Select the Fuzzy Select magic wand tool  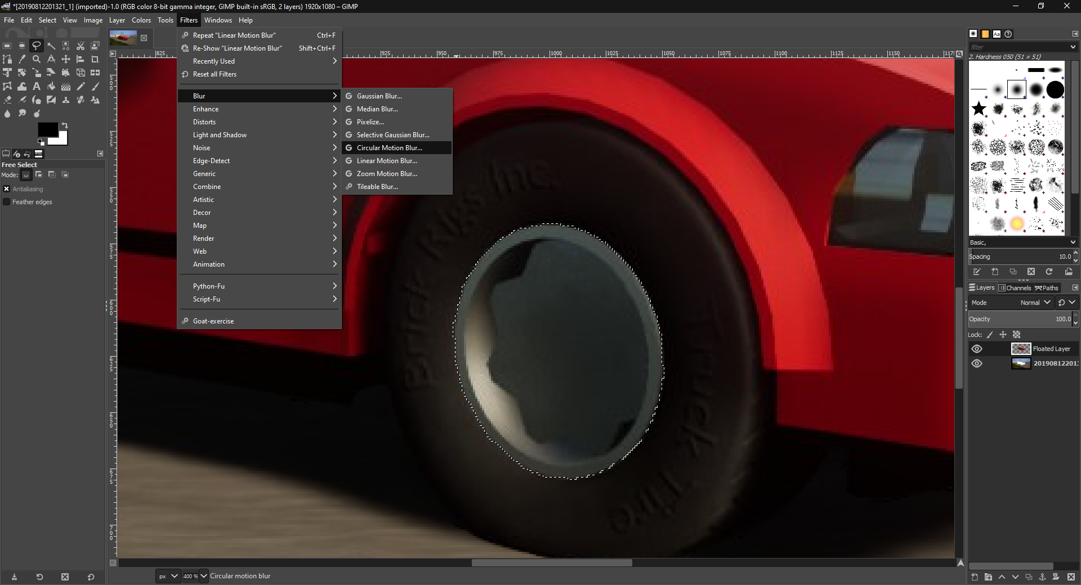coord(51,46)
